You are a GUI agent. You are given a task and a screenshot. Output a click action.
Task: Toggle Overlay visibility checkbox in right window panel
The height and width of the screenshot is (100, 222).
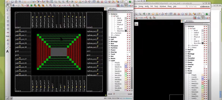[x=204, y=64]
